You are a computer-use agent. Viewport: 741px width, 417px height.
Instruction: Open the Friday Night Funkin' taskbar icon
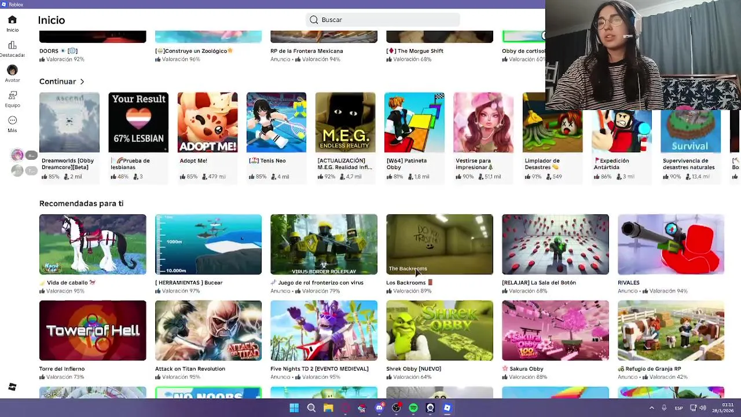(362, 408)
